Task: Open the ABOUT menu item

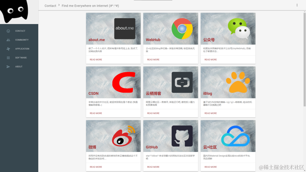Action: pos(19,66)
